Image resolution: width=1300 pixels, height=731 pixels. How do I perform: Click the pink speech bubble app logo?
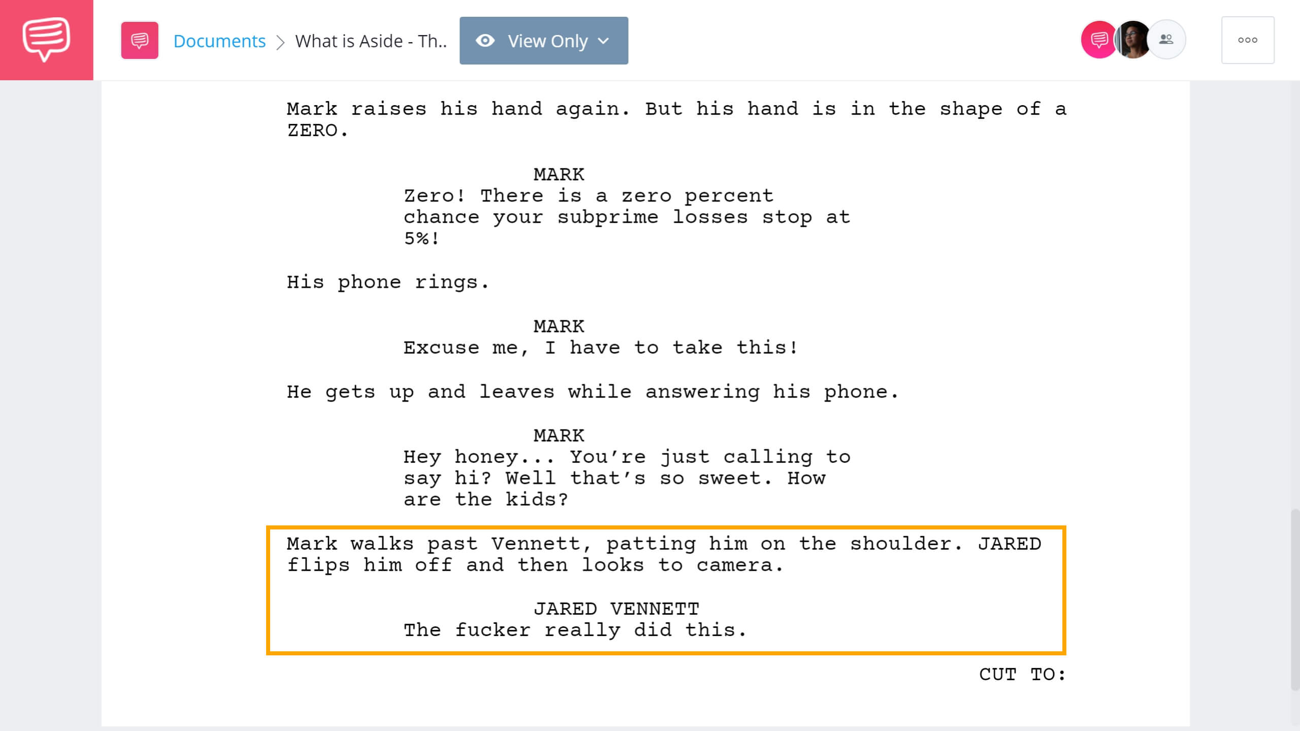click(46, 40)
